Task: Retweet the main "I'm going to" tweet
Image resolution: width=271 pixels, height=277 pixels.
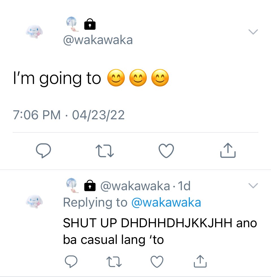Action: (x=105, y=151)
